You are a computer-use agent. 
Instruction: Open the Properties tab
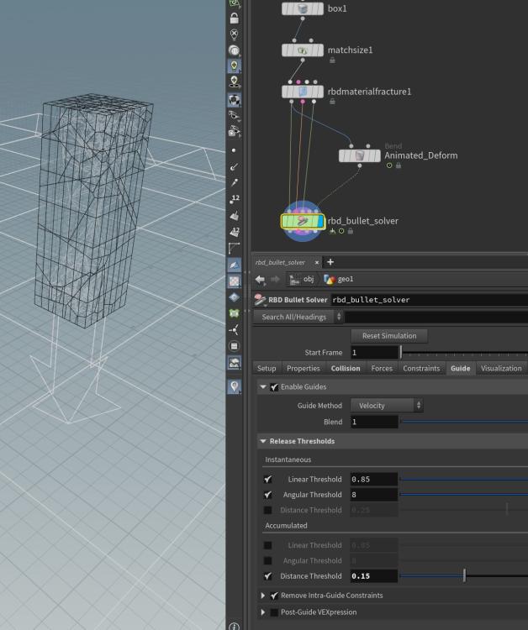click(x=304, y=368)
